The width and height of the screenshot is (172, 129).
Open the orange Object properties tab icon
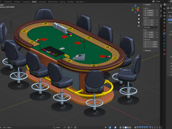tap(164, 30)
